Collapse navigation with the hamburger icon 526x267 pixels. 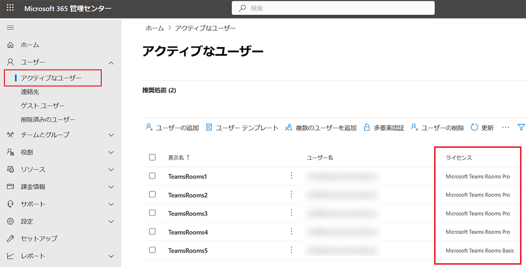click(11, 28)
